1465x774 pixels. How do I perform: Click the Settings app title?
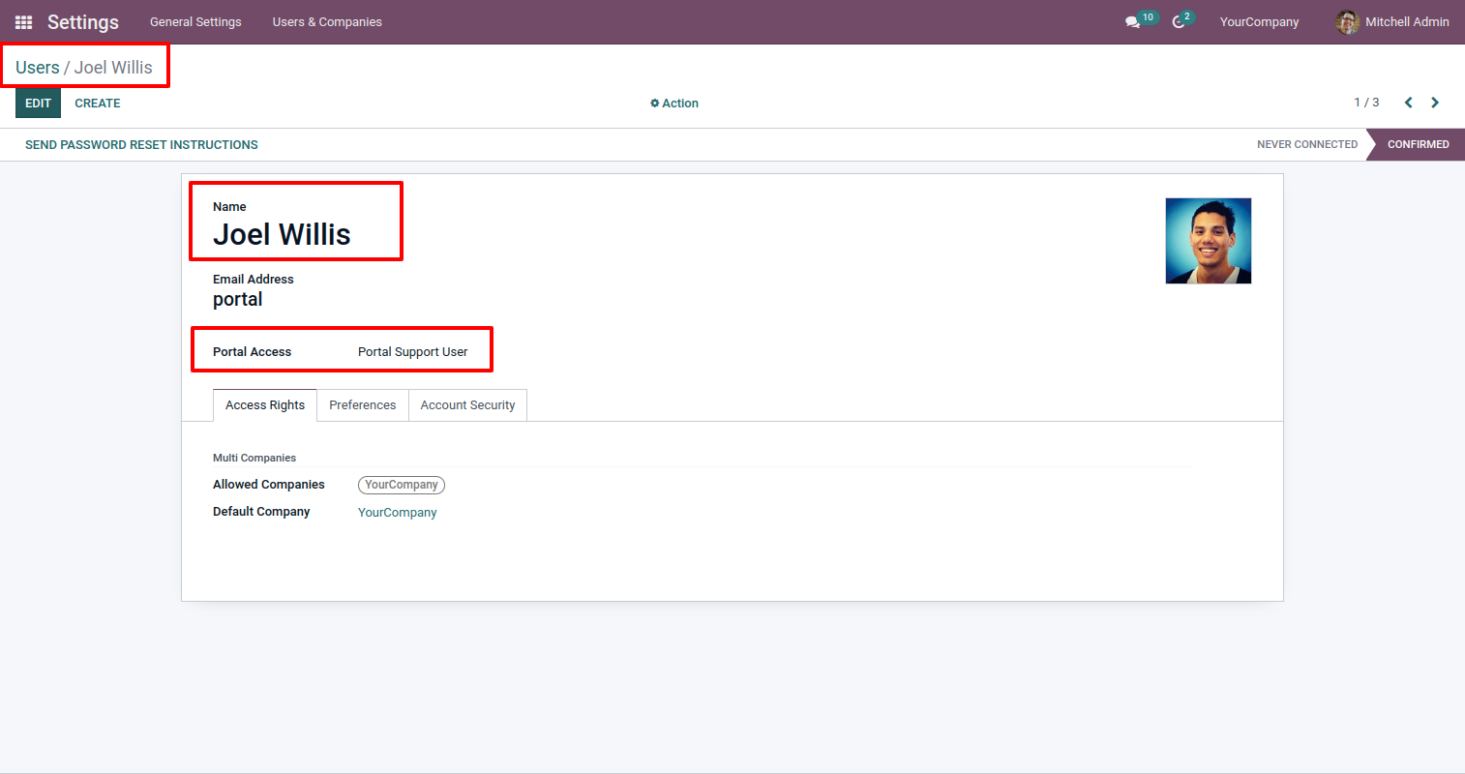click(x=83, y=22)
